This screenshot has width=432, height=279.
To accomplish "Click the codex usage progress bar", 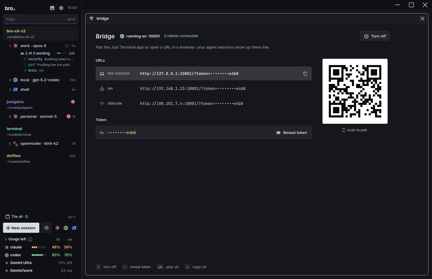I will pyautogui.click(x=39, y=255).
